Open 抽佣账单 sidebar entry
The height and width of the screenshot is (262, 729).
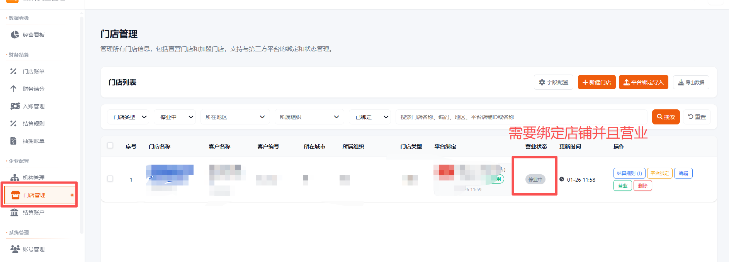coord(34,141)
